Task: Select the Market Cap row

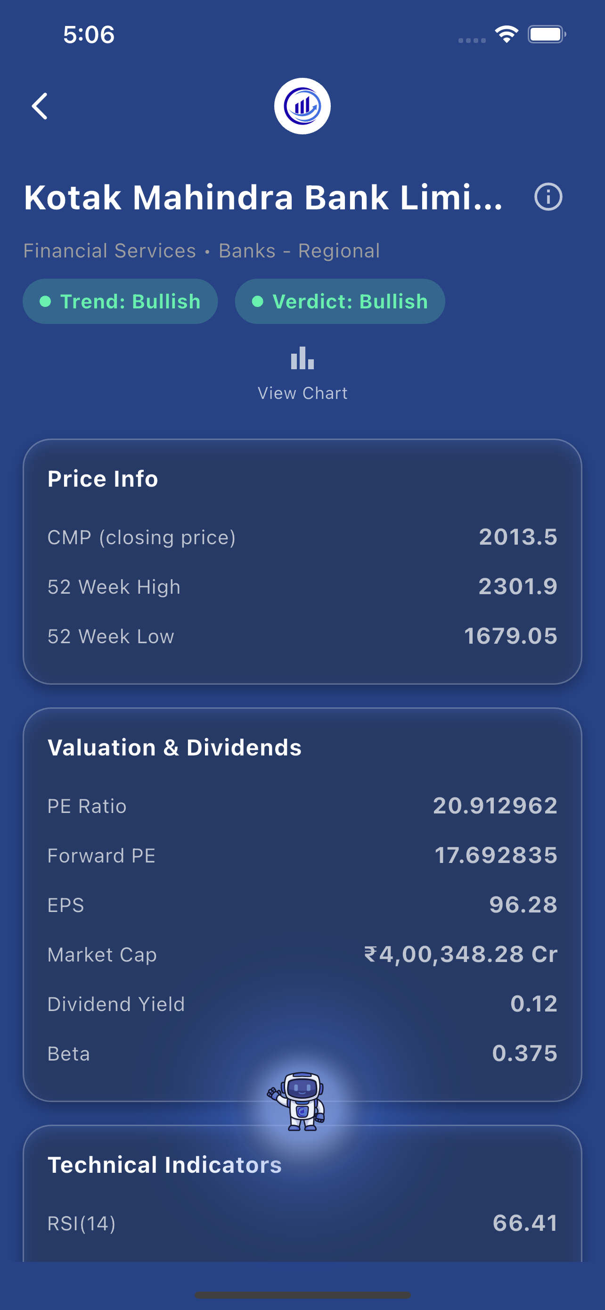Action: tap(302, 954)
